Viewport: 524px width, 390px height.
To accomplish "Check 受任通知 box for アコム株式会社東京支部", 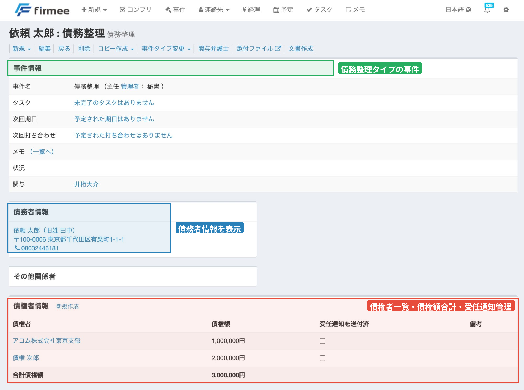I will [322, 341].
